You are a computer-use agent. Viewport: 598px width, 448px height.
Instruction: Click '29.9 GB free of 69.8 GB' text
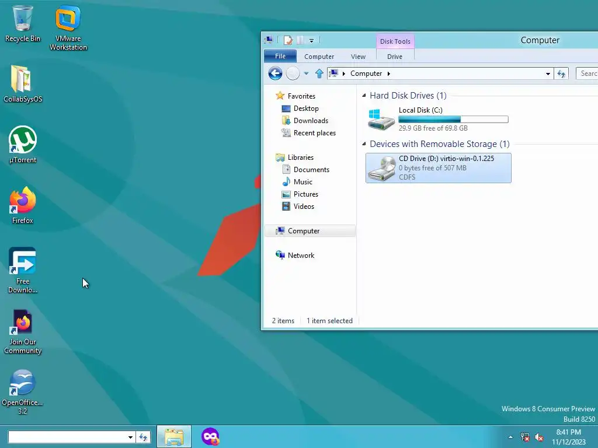(x=433, y=128)
